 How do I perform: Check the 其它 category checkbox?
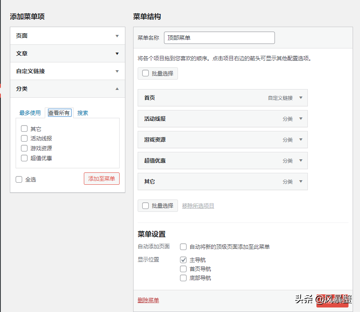point(24,128)
